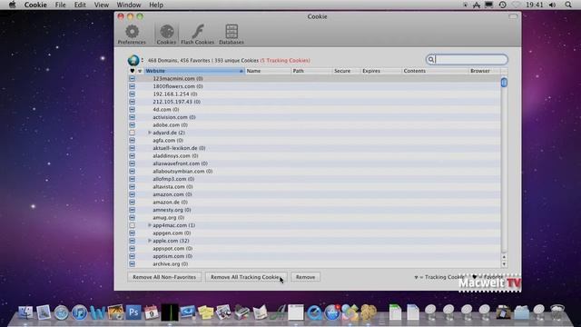Open the View menu
This screenshot has width=581, height=327.
tap(101, 5)
